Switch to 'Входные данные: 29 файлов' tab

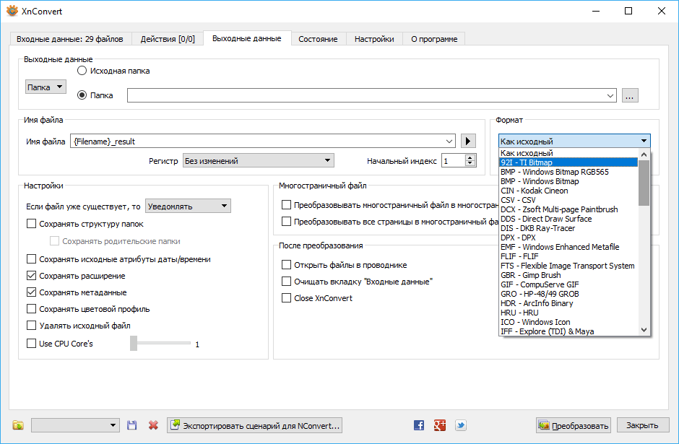click(x=70, y=39)
